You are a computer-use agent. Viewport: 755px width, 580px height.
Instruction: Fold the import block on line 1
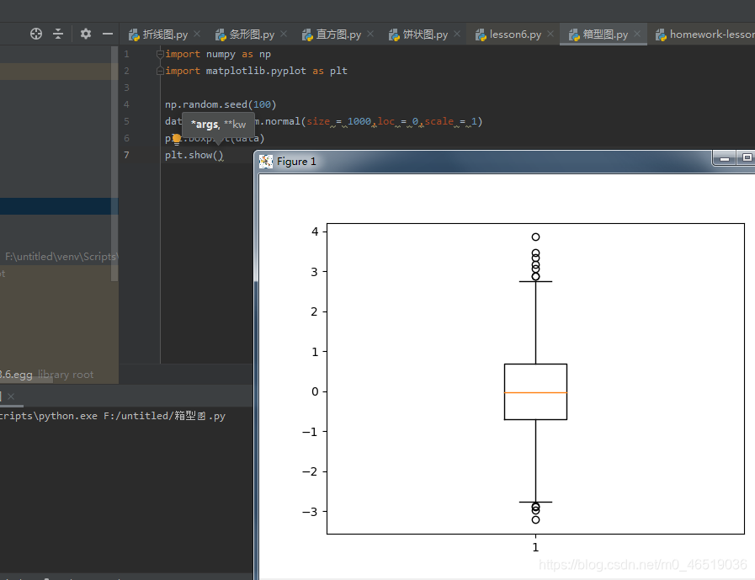[160, 54]
